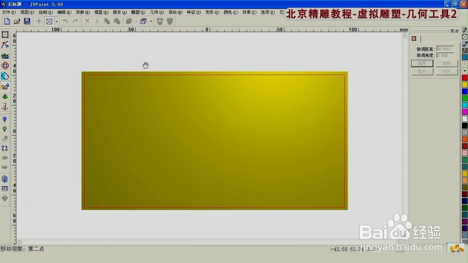The height and width of the screenshot is (263, 468).
Task: Click the crosshair toolbar icon
Action: coord(39,21)
